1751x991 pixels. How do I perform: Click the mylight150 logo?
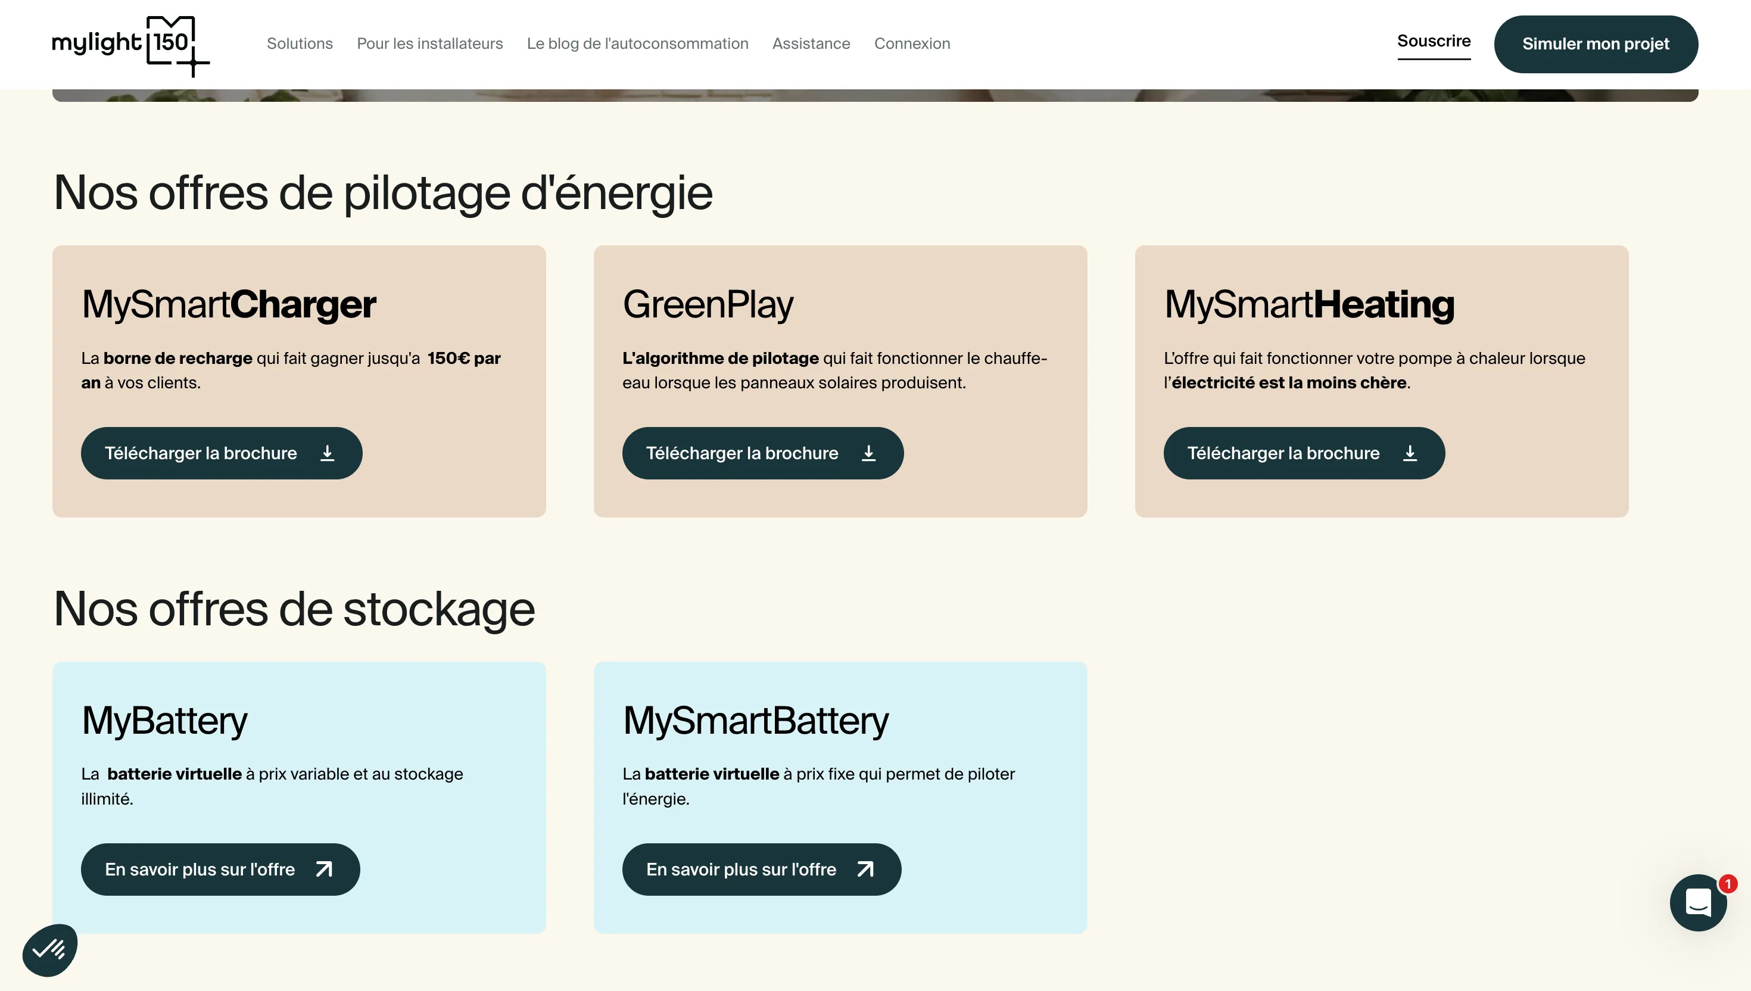(130, 46)
